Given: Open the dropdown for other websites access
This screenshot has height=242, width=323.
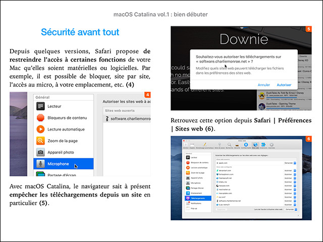Looking at the screenshot, I should click(x=291, y=209).
